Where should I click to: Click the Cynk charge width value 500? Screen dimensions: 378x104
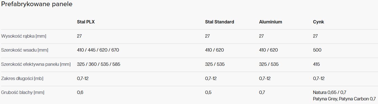[x=317, y=50]
